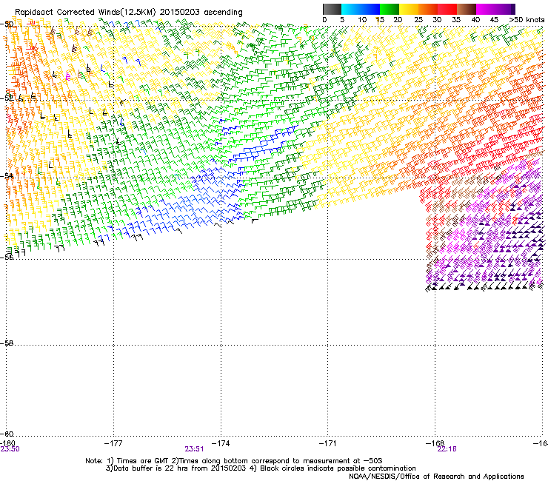Click the gray 0-5 knots color swatch

(x=332, y=9)
